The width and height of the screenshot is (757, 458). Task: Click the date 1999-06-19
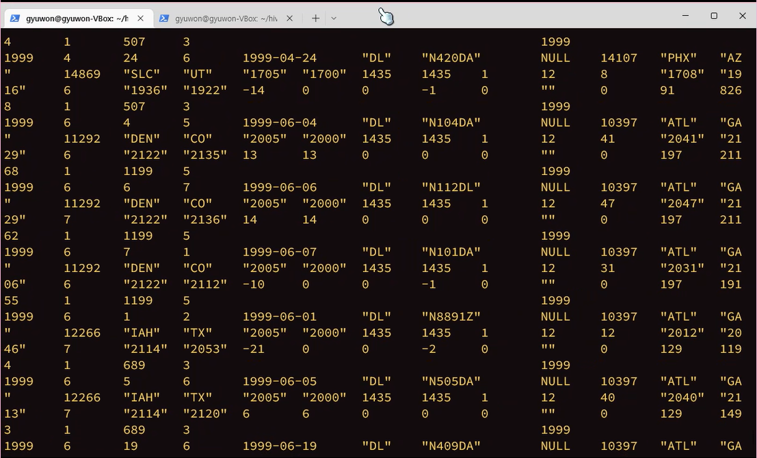point(280,446)
